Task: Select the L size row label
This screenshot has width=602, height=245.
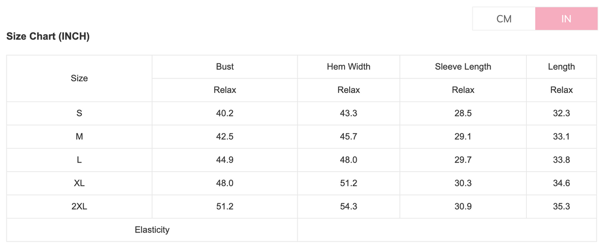Action: click(x=79, y=160)
